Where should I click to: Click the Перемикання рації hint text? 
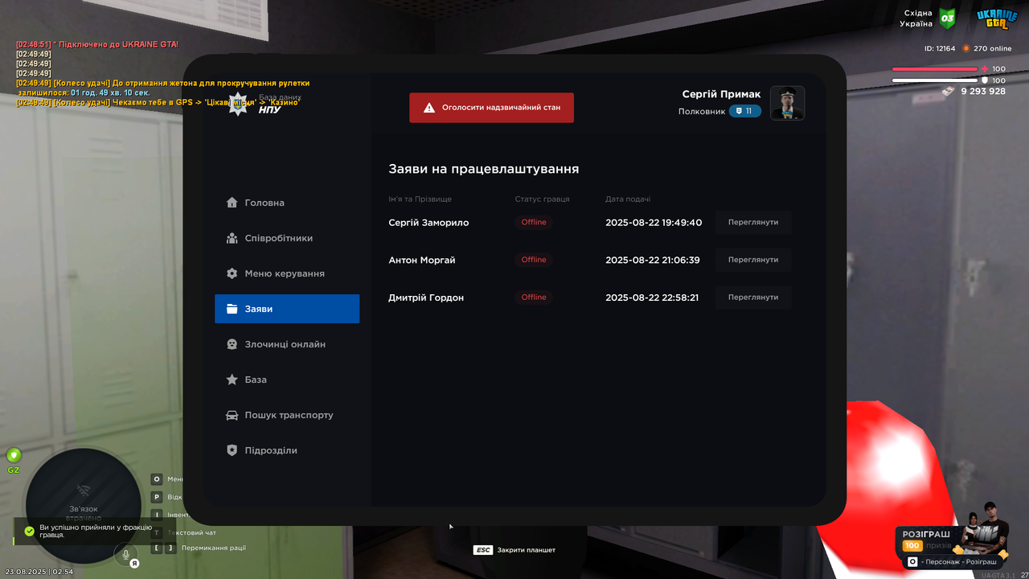click(214, 548)
